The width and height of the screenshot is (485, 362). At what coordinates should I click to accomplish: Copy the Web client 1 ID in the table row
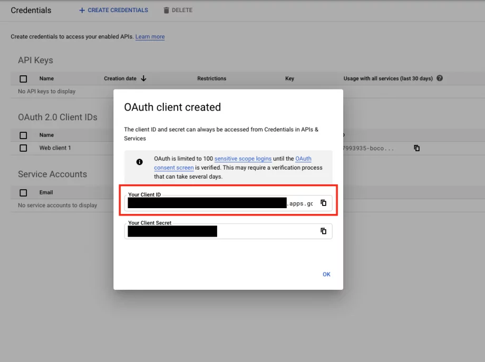(x=416, y=148)
